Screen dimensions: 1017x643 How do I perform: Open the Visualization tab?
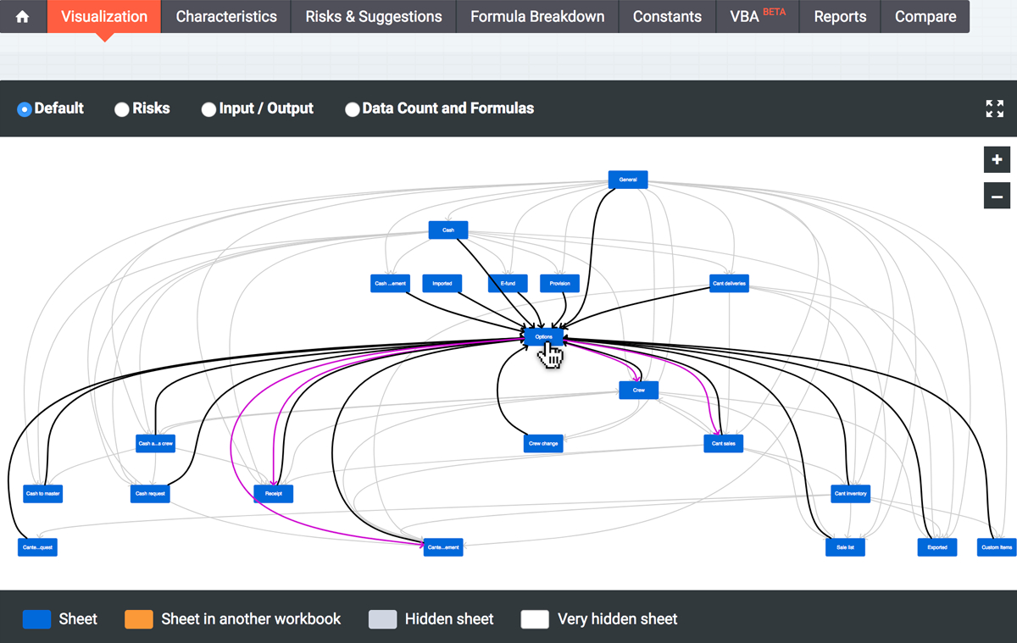pyautogui.click(x=104, y=17)
